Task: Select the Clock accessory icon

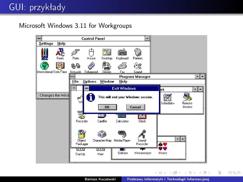Action: tap(142, 118)
